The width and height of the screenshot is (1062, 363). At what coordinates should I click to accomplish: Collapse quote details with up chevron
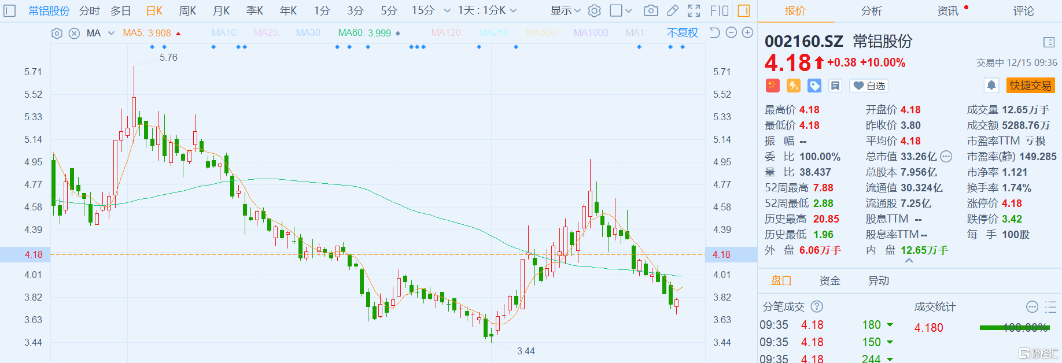coord(909,261)
